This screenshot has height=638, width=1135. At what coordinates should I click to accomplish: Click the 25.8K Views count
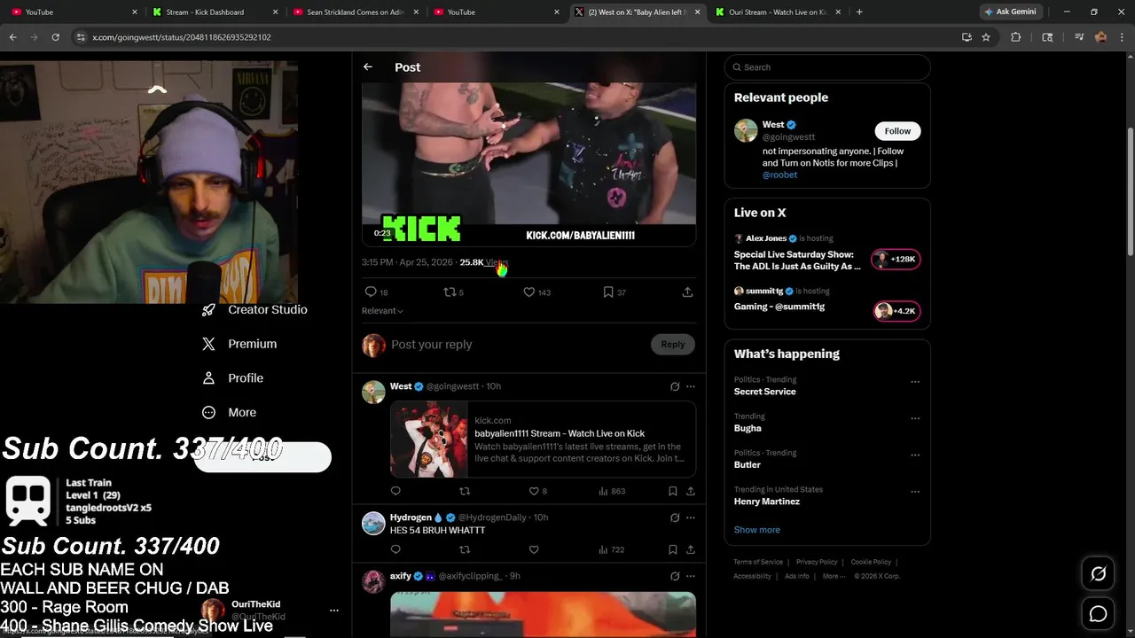click(483, 262)
